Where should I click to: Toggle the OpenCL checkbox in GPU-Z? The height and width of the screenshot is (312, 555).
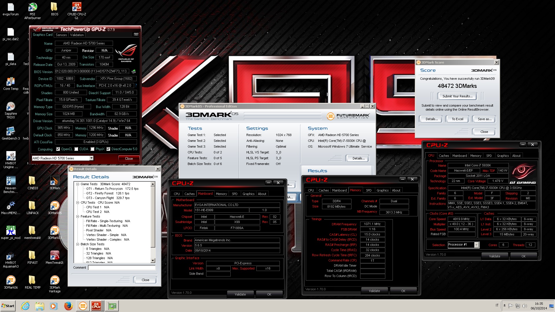pos(58,149)
